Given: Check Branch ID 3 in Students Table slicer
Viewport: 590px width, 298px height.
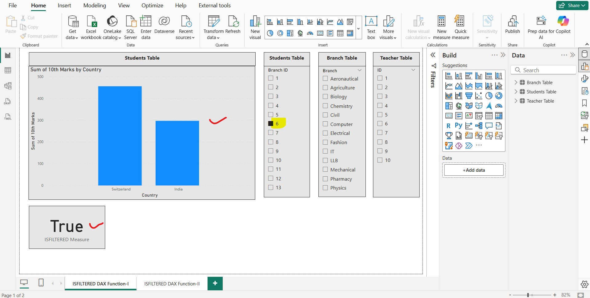Looking at the screenshot, I should point(270,96).
